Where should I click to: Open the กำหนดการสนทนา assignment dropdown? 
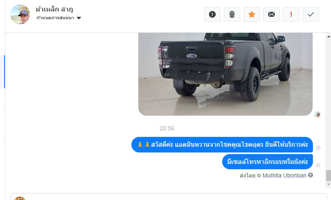pyautogui.click(x=58, y=18)
